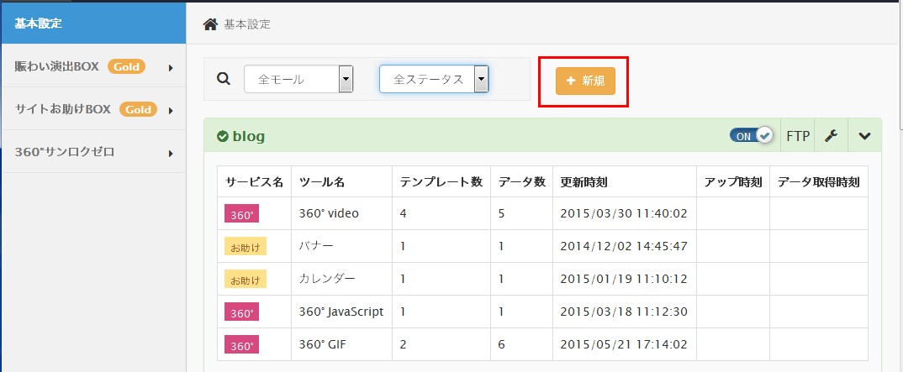The image size is (903, 372).
Task: Expand 賑わい演出BOX submenu arrow
Action: pyautogui.click(x=171, y=68)
